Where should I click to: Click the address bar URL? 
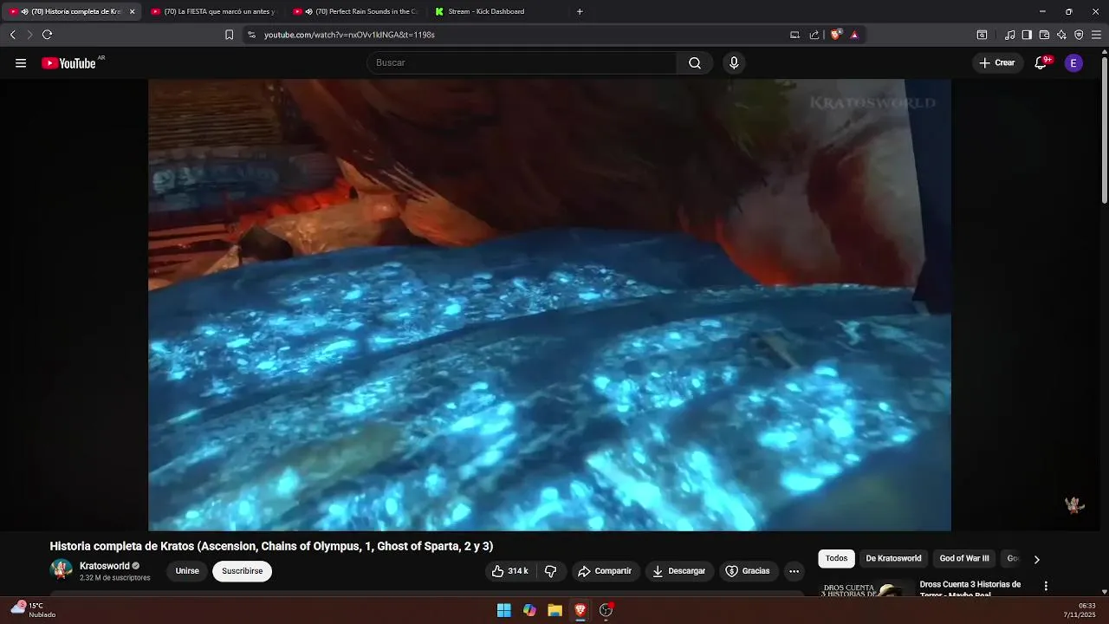pos(349,35)
